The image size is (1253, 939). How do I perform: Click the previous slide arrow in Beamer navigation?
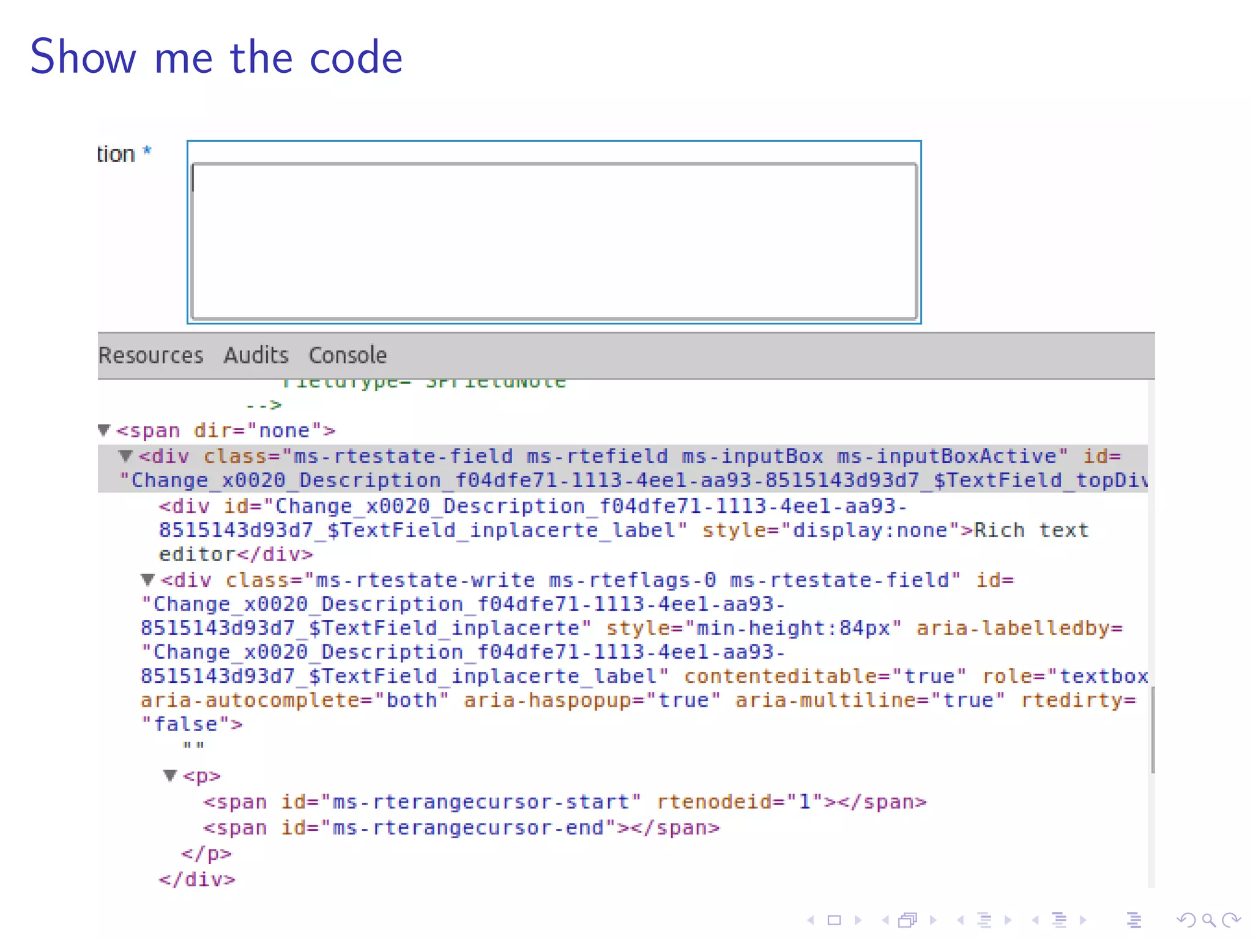pyautogui.click(x=811, y=920)
